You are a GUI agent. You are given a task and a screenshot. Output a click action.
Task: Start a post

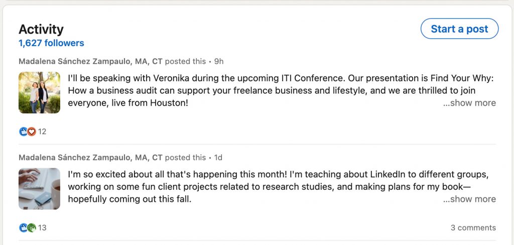(460, 29)
